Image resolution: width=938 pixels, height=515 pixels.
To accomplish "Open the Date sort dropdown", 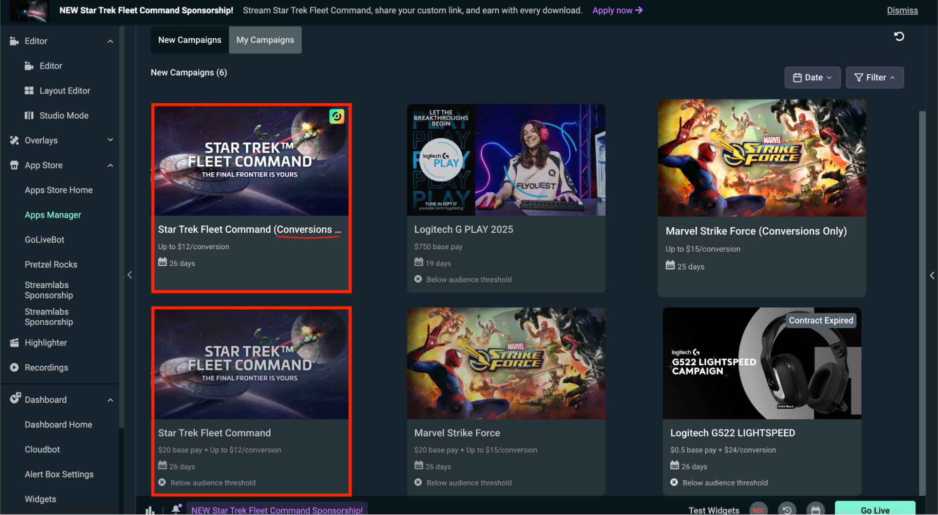I will point(812,77).
